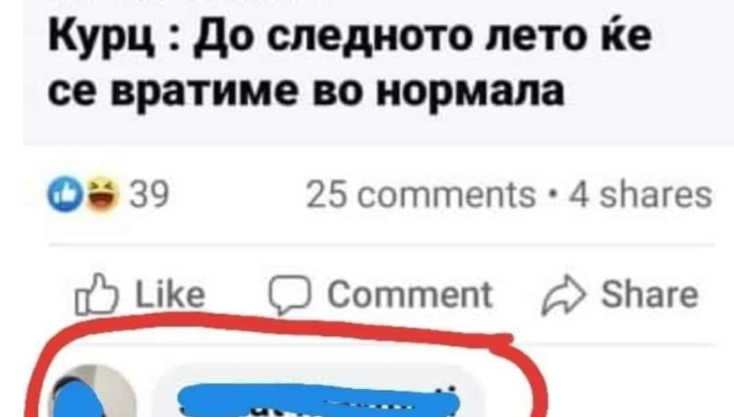
Task: Click the blurred commenter name
Action: coord(319,401)
